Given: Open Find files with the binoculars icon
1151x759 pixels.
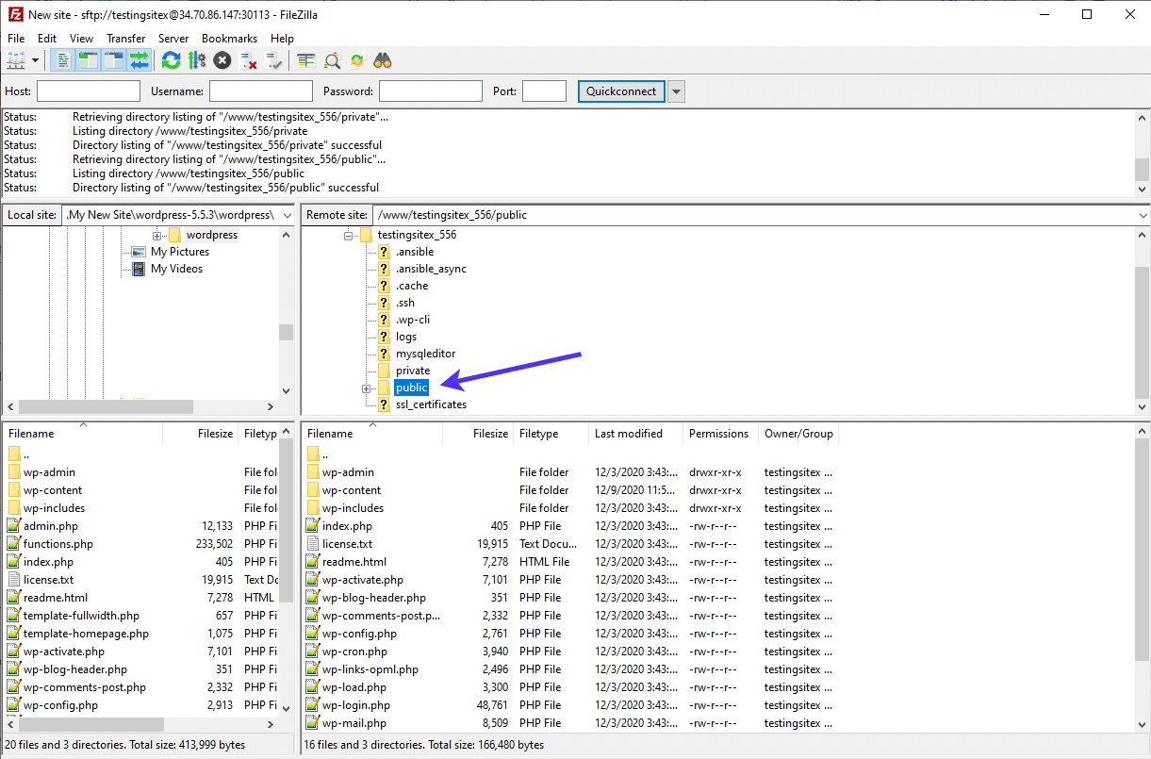Looking at the screenshot, I should pyautogui.click(x=382, y=59).
